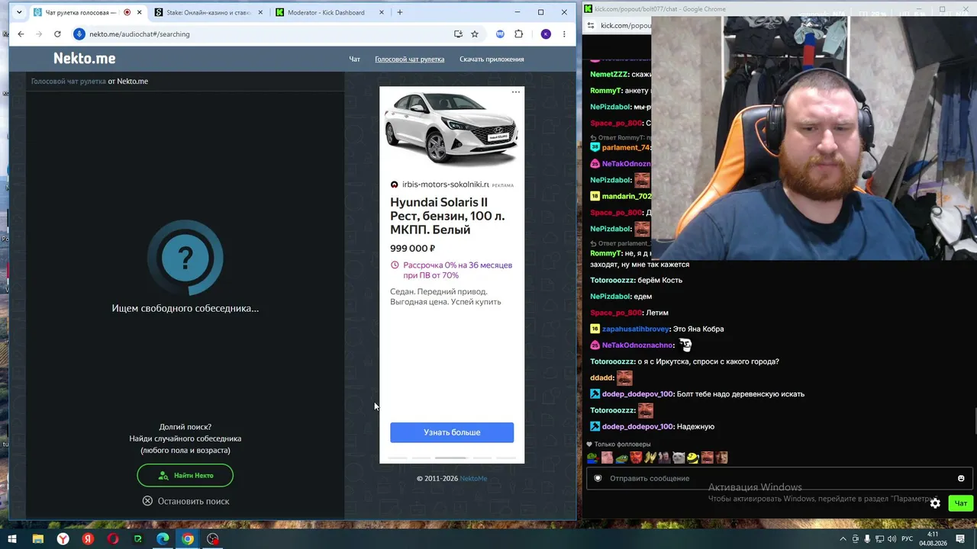Screen dimensions: 977x549
Task: Open Kick chat settings gear
Action: click(x=935, y=503)
